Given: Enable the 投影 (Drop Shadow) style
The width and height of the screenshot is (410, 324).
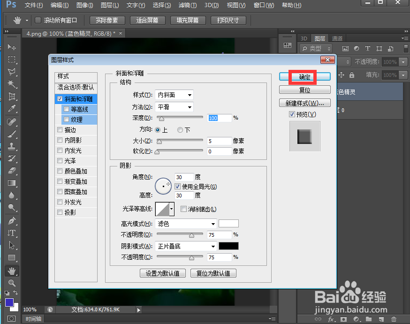Looking at the screenshot, I should pos(60,212).
